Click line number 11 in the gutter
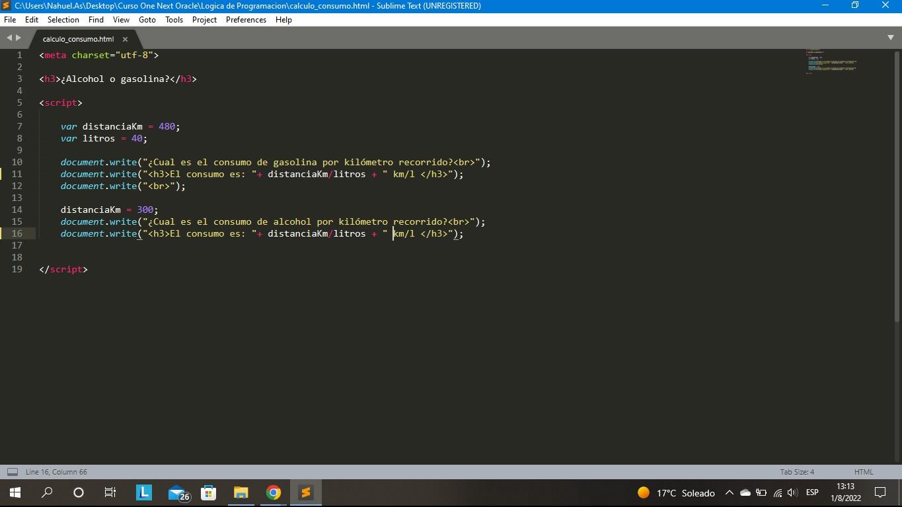 pos(17,174)
